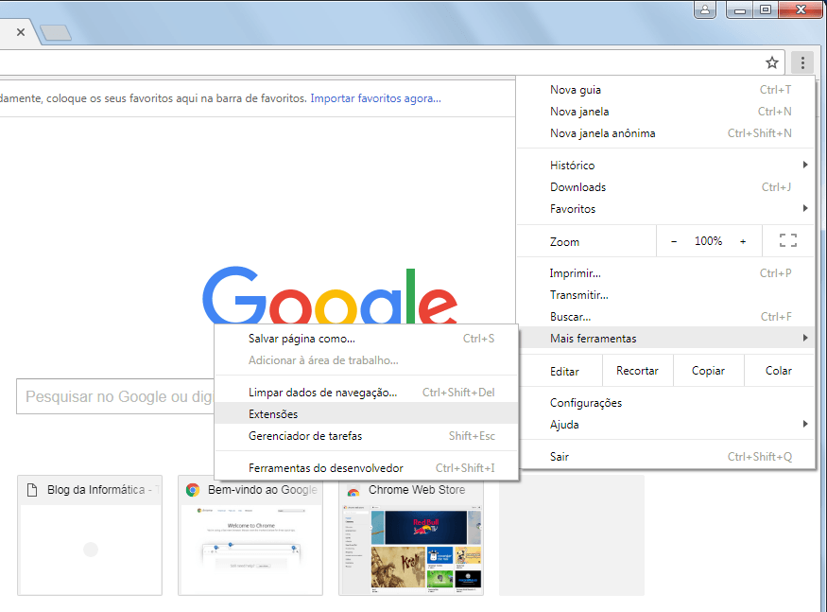Open the three-dot Chrome menu button
This screenshot has height=612, width=827.
tap(802, 62)
